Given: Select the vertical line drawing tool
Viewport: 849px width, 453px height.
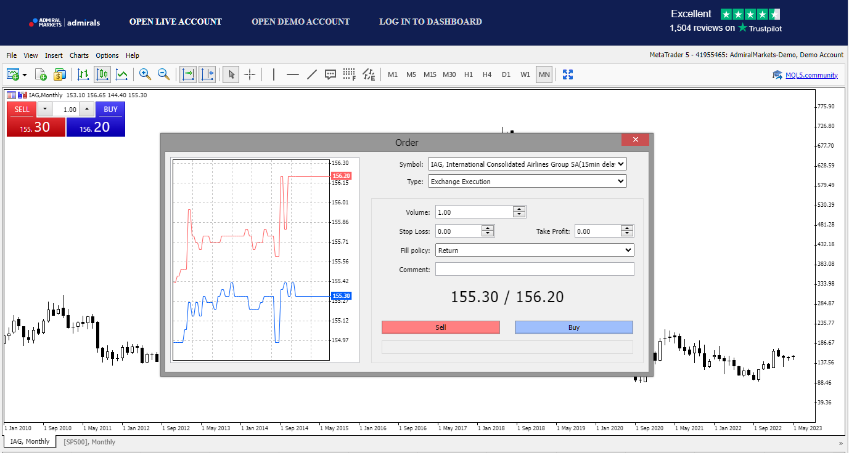Looking at the screenshot, I should [x=273, y=74].
